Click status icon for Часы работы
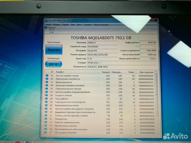This screenshot has height=143, width=191. coord(46,99)
